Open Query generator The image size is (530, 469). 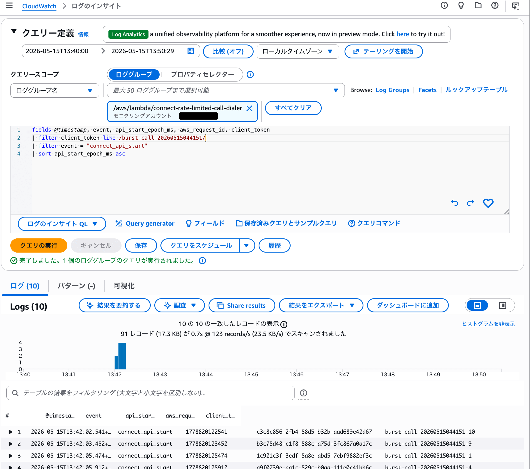[x=145, y=224]
